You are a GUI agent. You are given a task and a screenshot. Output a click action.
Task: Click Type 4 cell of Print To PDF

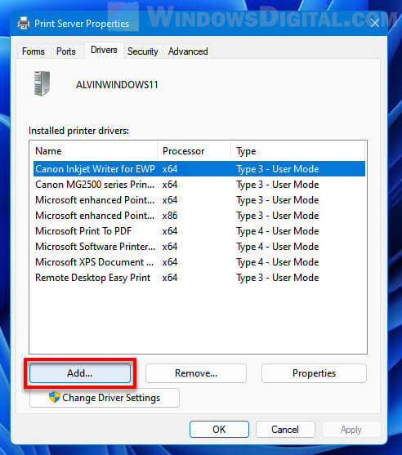tap(278, 231)
